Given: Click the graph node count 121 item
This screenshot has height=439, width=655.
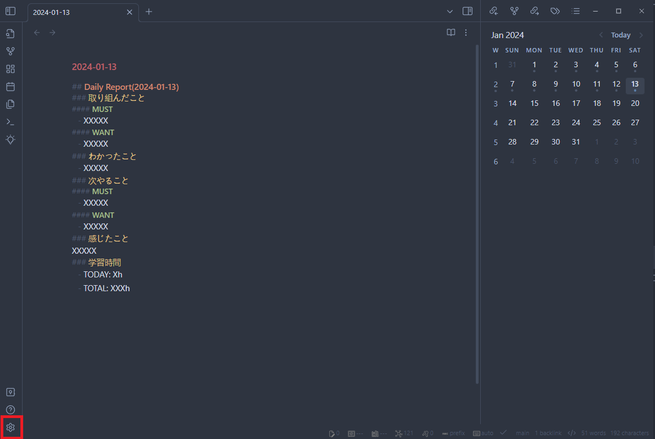Looking at the screenshot, I should (404, 433).
